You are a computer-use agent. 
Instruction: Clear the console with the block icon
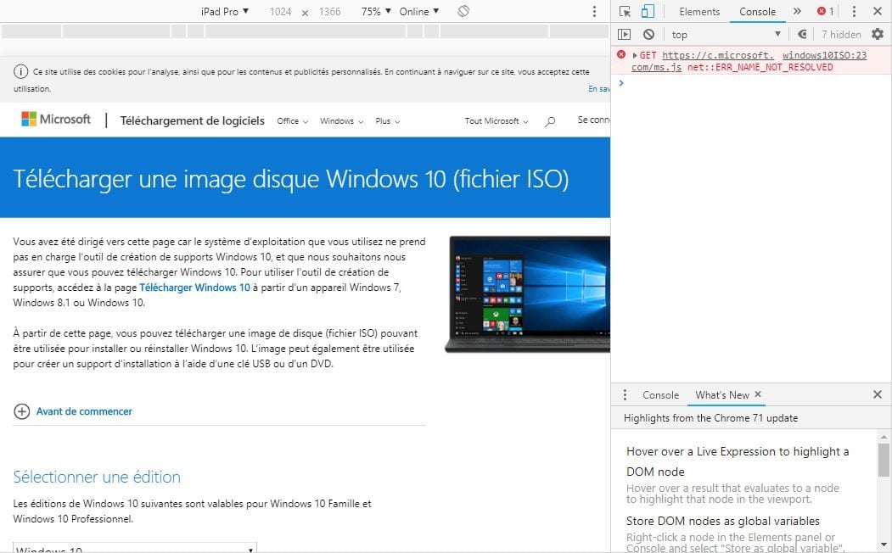pos(648,34)
